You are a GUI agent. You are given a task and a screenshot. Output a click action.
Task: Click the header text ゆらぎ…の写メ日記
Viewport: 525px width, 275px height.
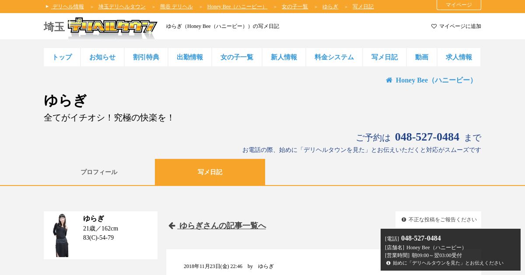pyautogui.click(x=223, y=26)
